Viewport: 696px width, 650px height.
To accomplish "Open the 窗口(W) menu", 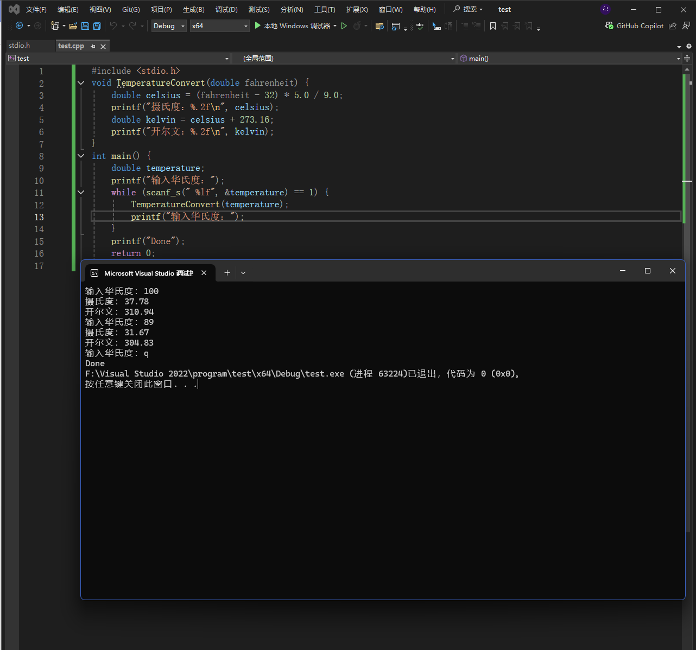I will point(391,9).
